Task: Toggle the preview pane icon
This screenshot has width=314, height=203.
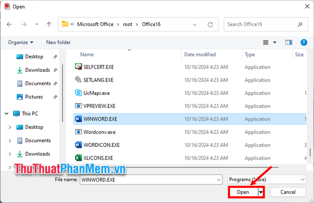Action: (289, 43)
